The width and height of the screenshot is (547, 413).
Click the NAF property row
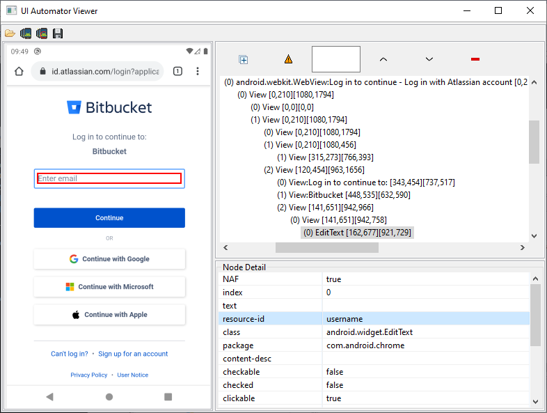click(x=374, y=279)
